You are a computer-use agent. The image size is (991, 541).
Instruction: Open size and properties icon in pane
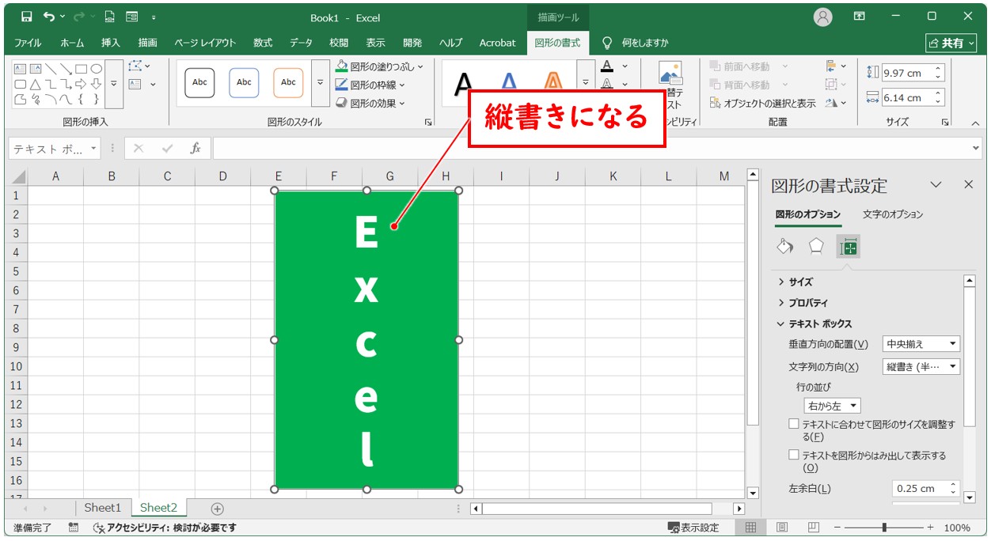click(848, 248)
